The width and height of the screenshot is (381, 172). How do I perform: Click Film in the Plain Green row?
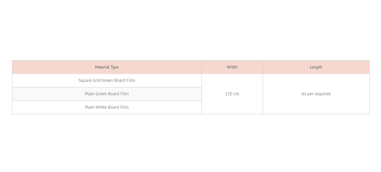[124, 94]
